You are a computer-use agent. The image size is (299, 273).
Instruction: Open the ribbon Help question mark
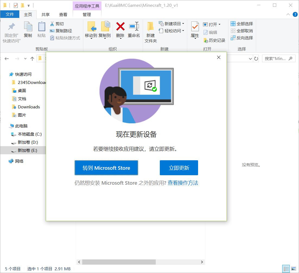[x=295, y=14]
